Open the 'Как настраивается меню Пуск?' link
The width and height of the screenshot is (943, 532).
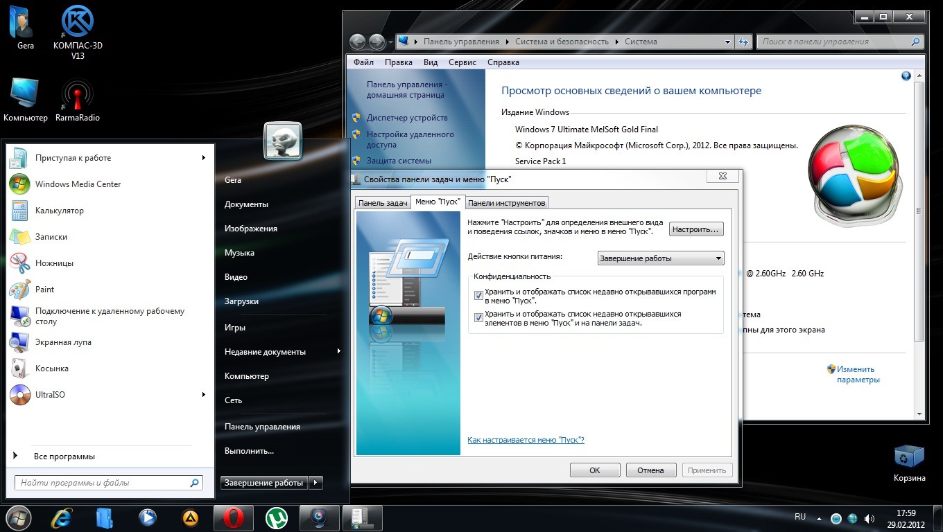click(x=526, y=440)
